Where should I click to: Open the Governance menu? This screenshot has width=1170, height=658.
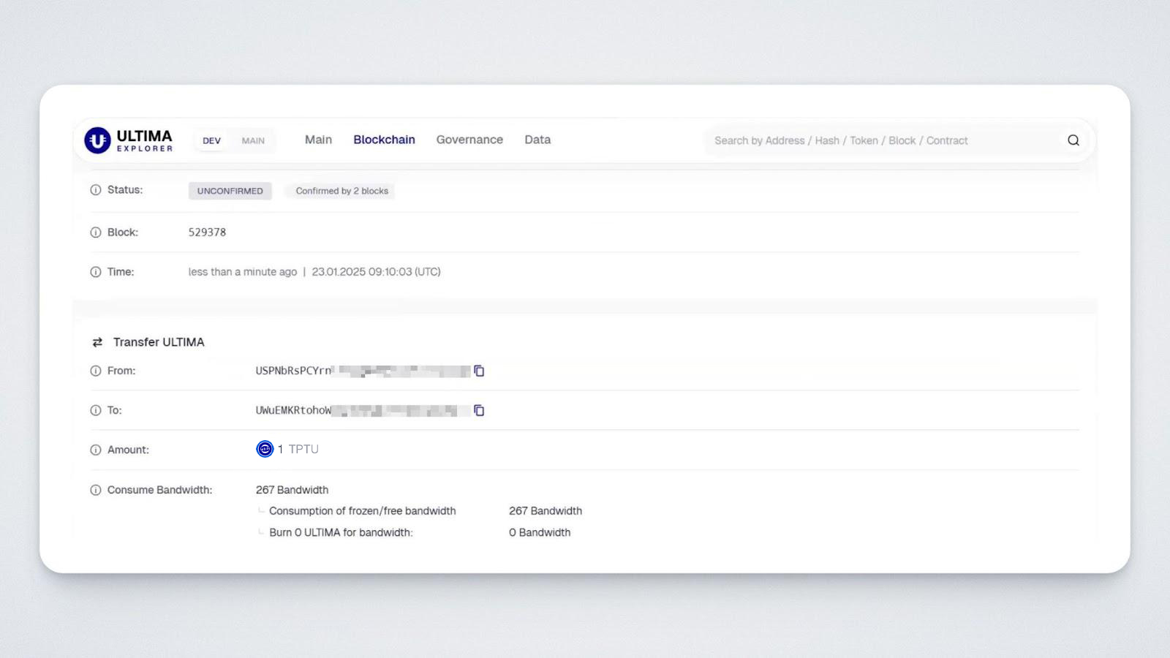click(x=469, y=140)
